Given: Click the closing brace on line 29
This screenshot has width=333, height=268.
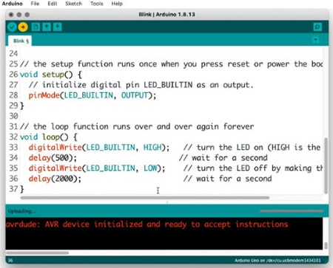Looking at the screenshot, I should (22, 106).
